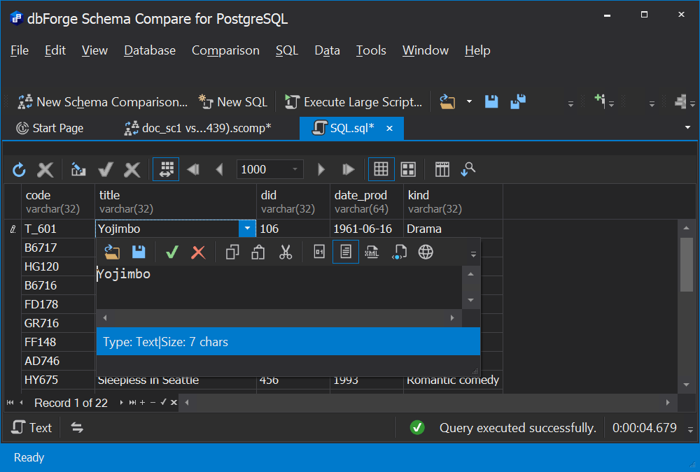This screenshot has height=472, width=700.
Task: Go to the last page arrow
Action: click(348, 169)
